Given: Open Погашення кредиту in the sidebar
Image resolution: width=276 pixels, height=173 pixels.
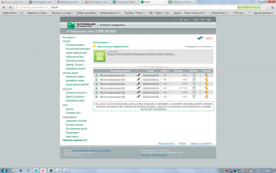Looking at the screenshot, I should pyautogui.click(x=75, y=45).
